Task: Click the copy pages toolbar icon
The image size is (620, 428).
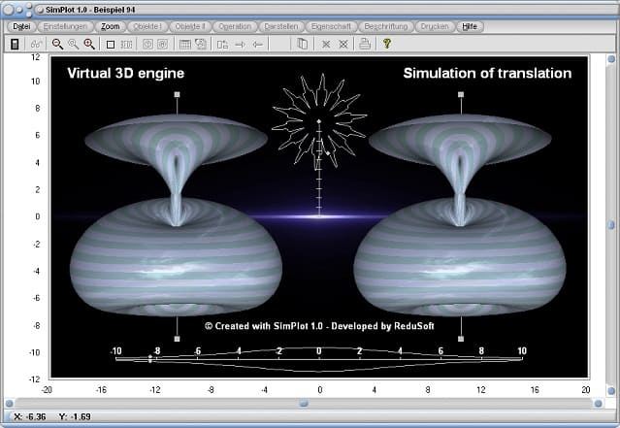Action: 302,44
